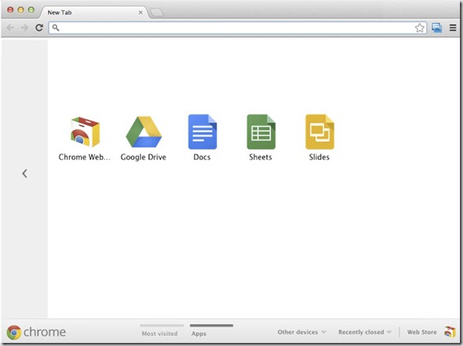The image size is (463, 346).
Task: Close the New Tab tab
Action: point(140,12)
